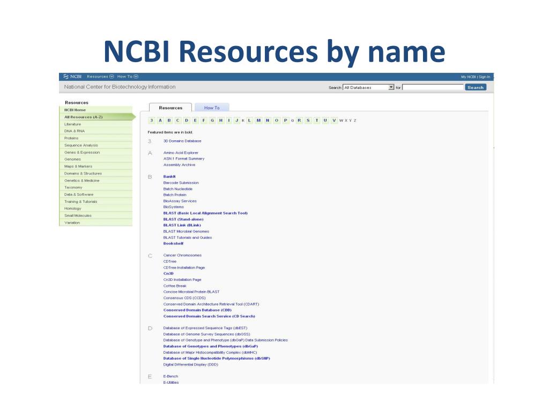Viewport: 549px width, 411px height.
Task: Select the Resources tab
Action: pyautogui.click(x=170, y=108)
